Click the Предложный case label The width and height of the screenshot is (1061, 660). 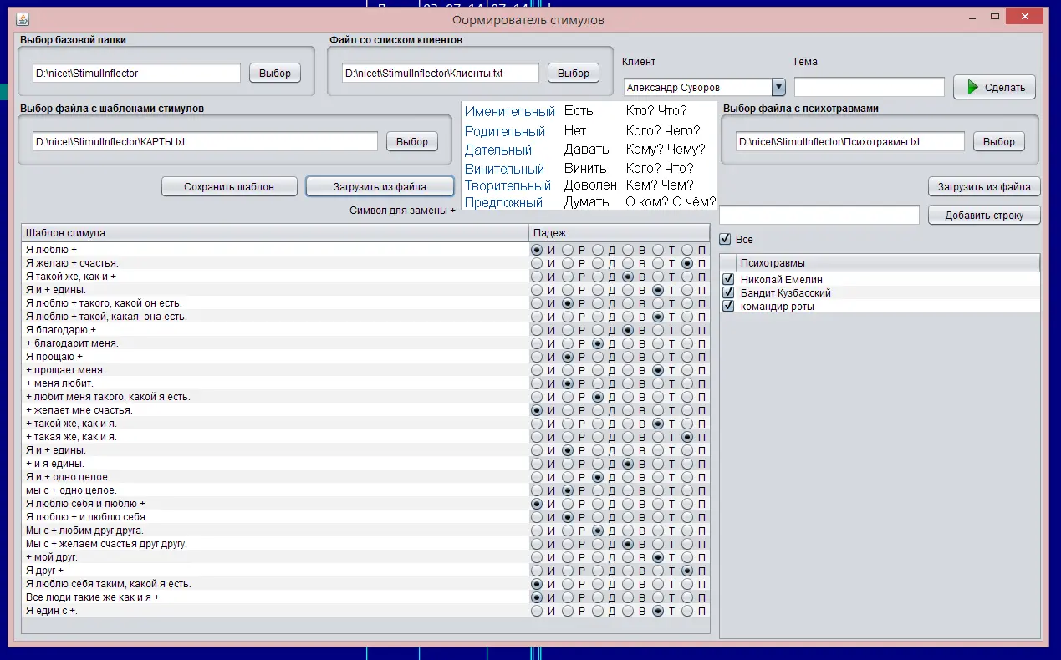point(503,202)
